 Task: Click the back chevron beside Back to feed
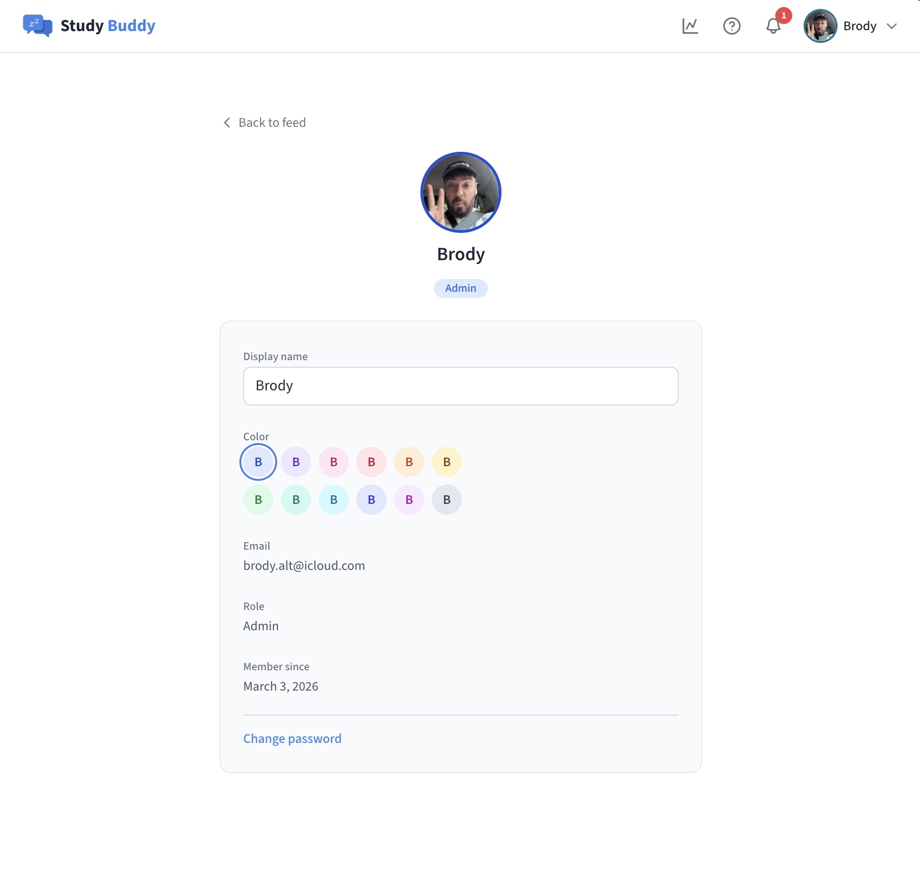tap(226, 123)
